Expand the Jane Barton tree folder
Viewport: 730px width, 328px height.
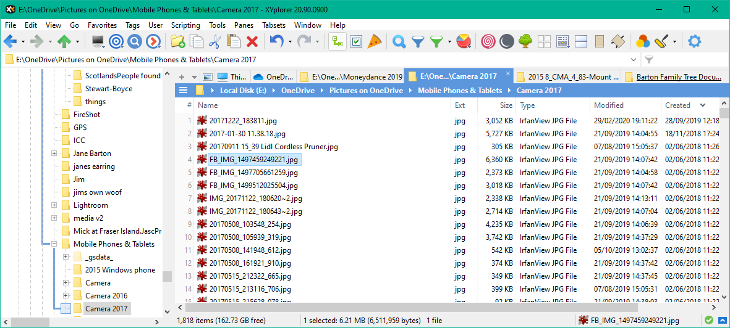point(54,154)
